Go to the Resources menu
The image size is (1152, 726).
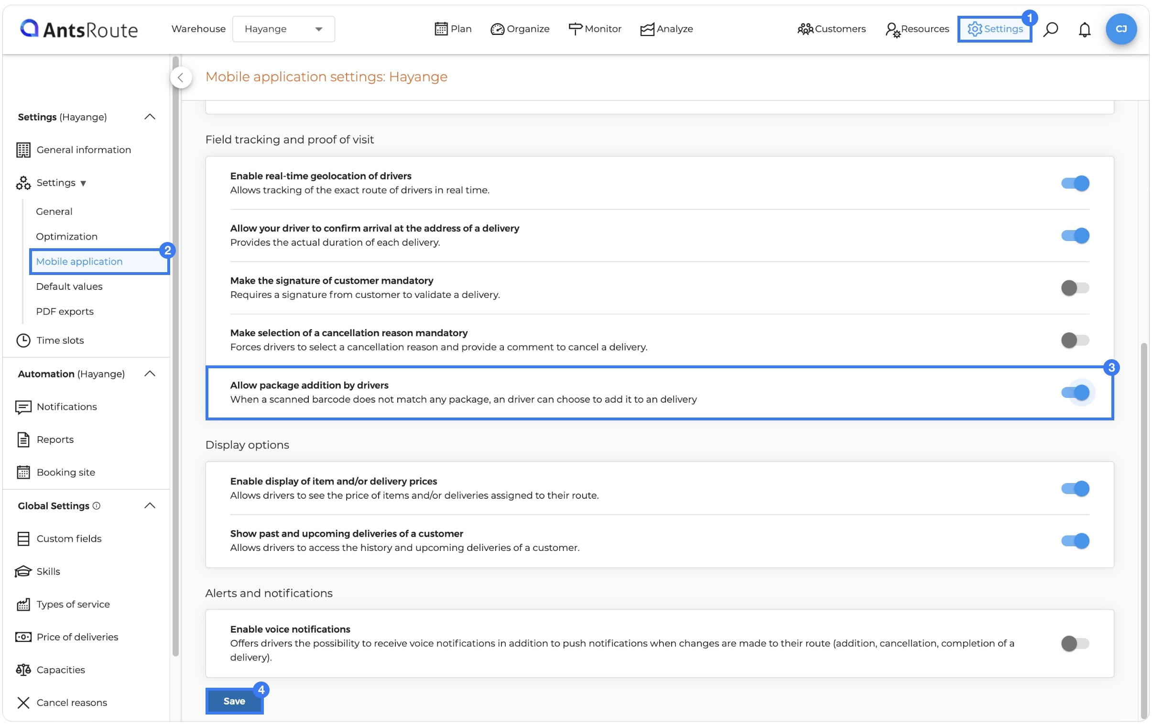click(x=917, y=29)
